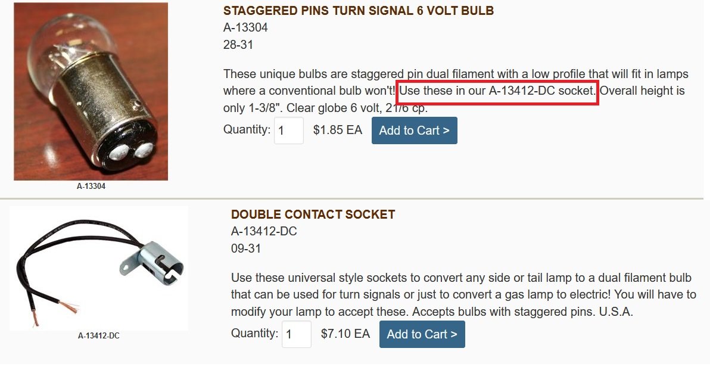Add the double contact socket to cart
Screen dimensions: 716x373
pos(422,334)
